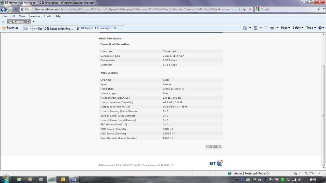Click the volume speaker tray icon

point(300,180)
